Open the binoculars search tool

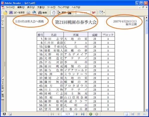click(x=40, y=13)
